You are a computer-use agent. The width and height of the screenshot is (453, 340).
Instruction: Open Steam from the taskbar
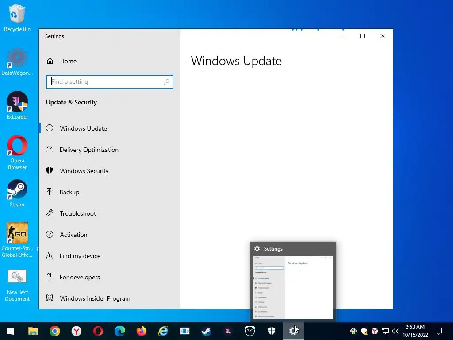click(206, 331)
